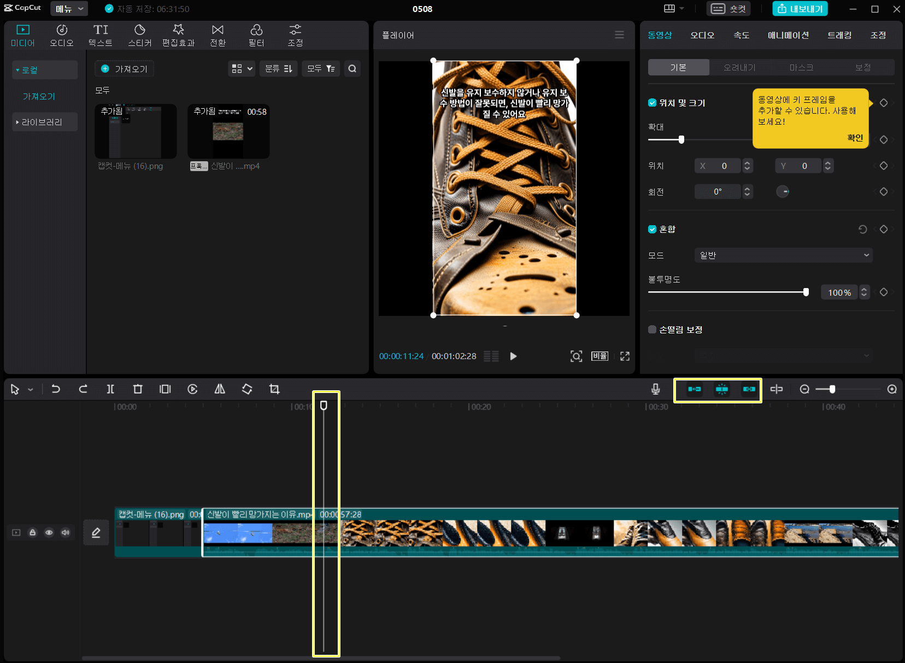Image resolution: width=905 pixels, height=663 pixels.
Task: Play the preview video
Action: (513, 356)
